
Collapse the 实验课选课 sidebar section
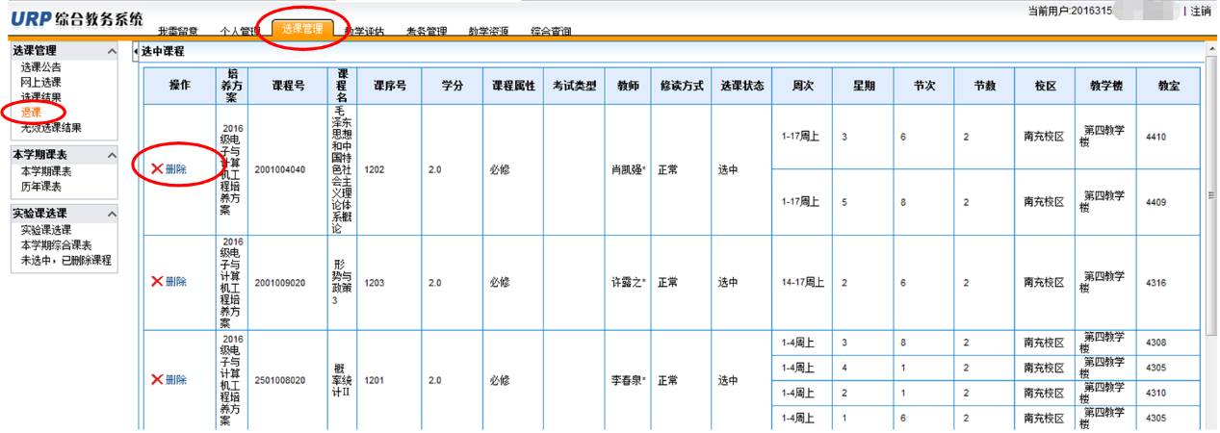click(113, 214)
